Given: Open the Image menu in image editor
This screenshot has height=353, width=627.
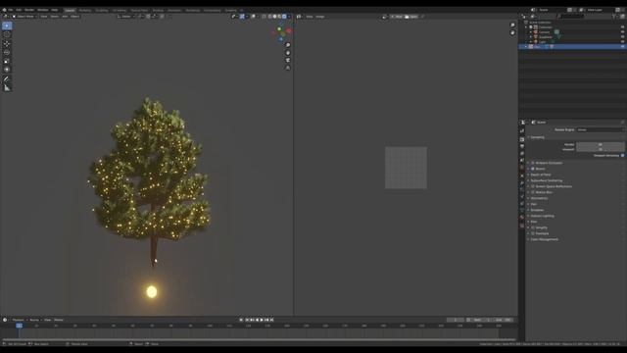Looking at the screenshot, I should 320,17.
